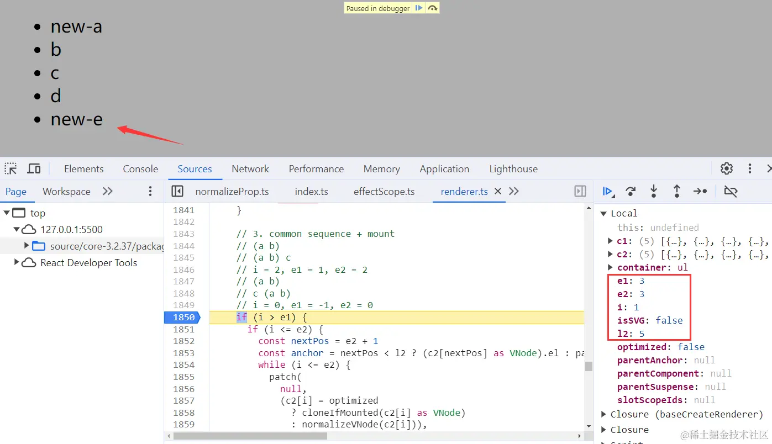Select the parentSuspense: null variable
The height and width of the screenshot is (444, 772).
point(671,387)
